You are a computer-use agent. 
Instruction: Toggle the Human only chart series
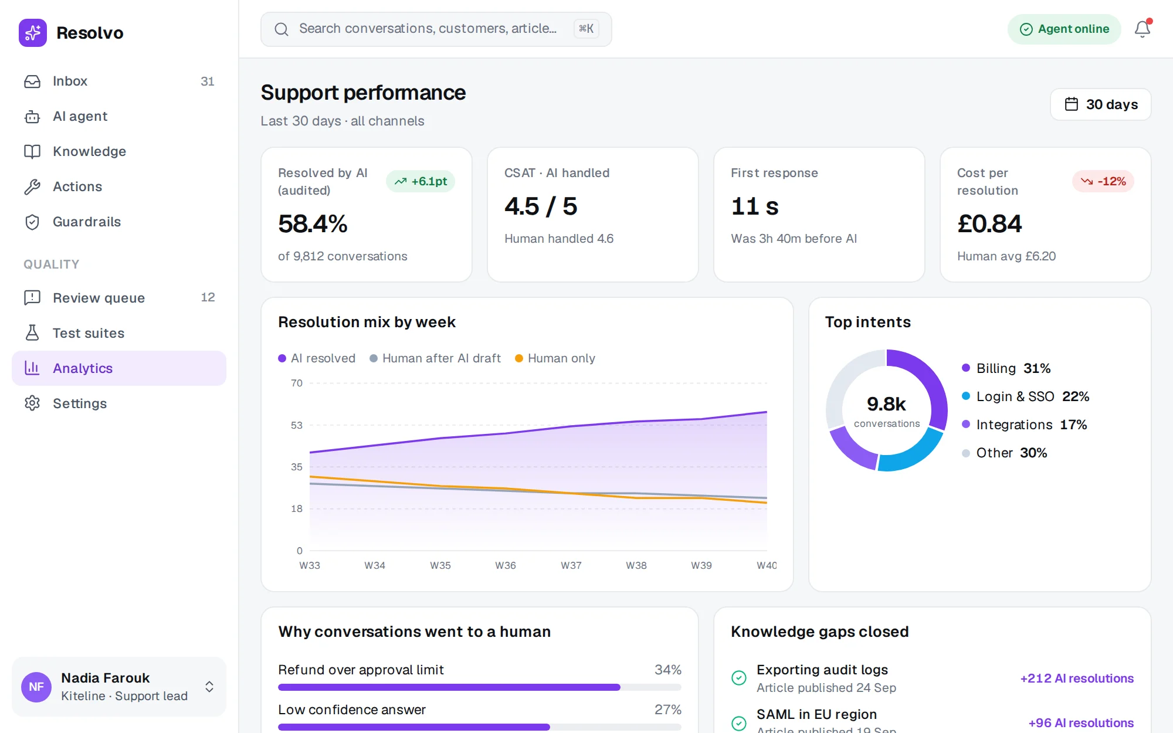tap(555, 358)
